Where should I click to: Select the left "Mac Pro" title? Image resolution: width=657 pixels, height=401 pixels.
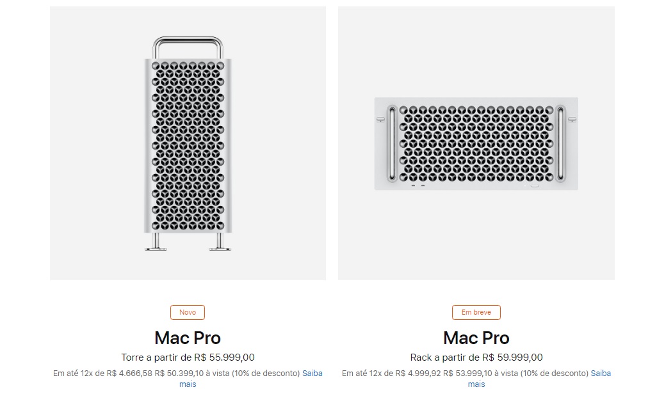click(x=187, y=338)
